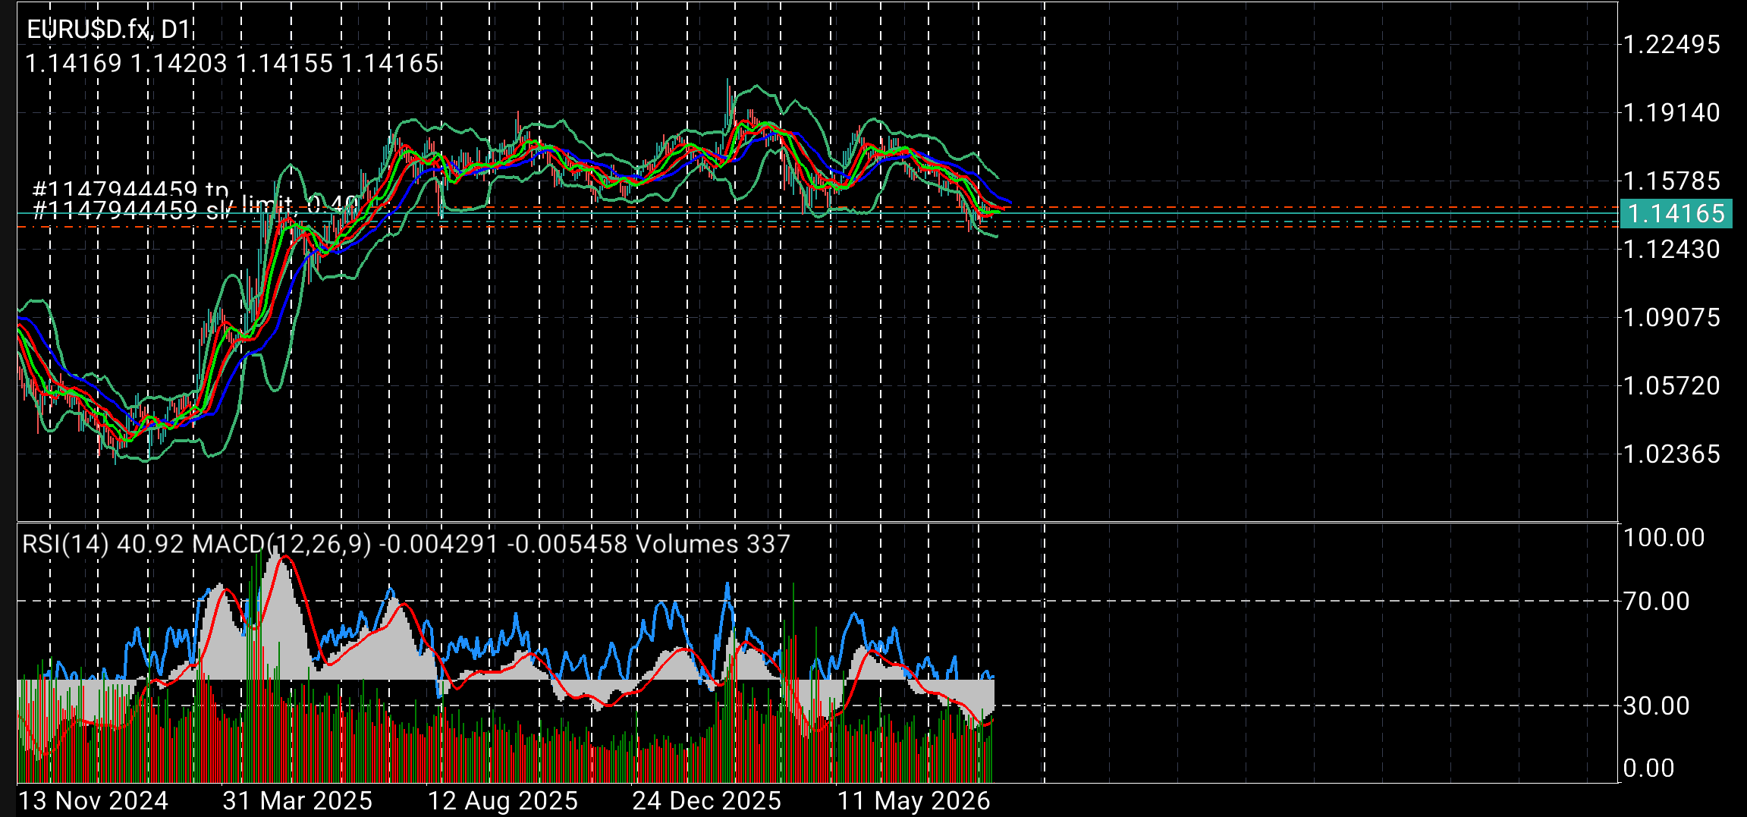This screenshot has height=817, width=1747.
Task: Click the RSI(14) 40.92 indicator label
Action: click(103, 544)
